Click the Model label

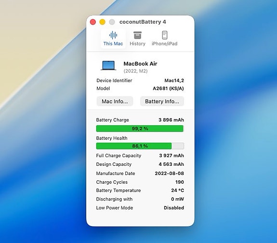pyautogui.click(x=103, y=88)
